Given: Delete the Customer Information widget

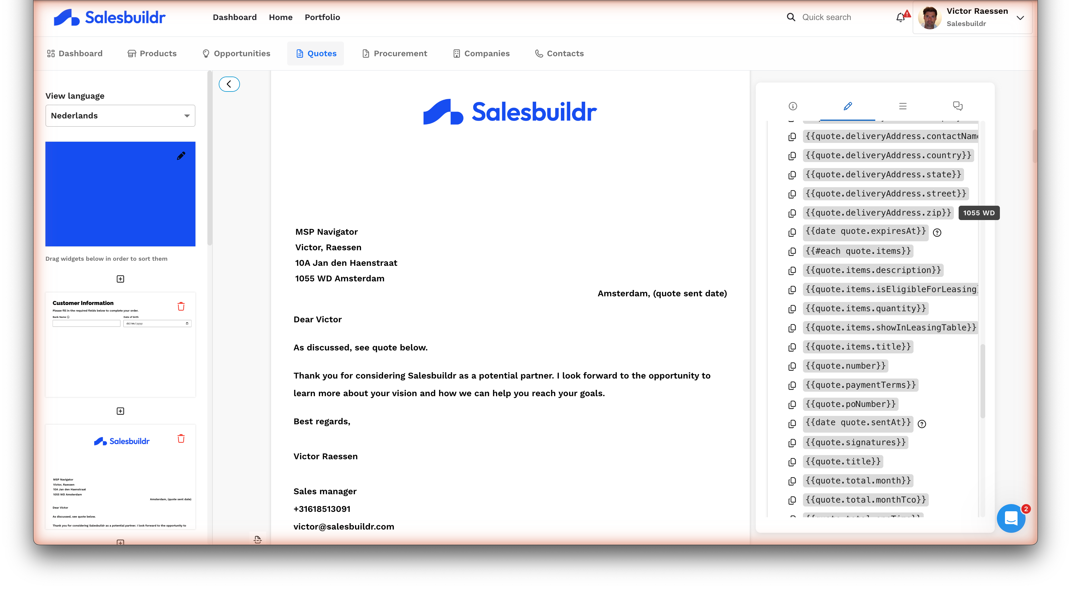Looking at the screenshot, I should coord(181,306).
